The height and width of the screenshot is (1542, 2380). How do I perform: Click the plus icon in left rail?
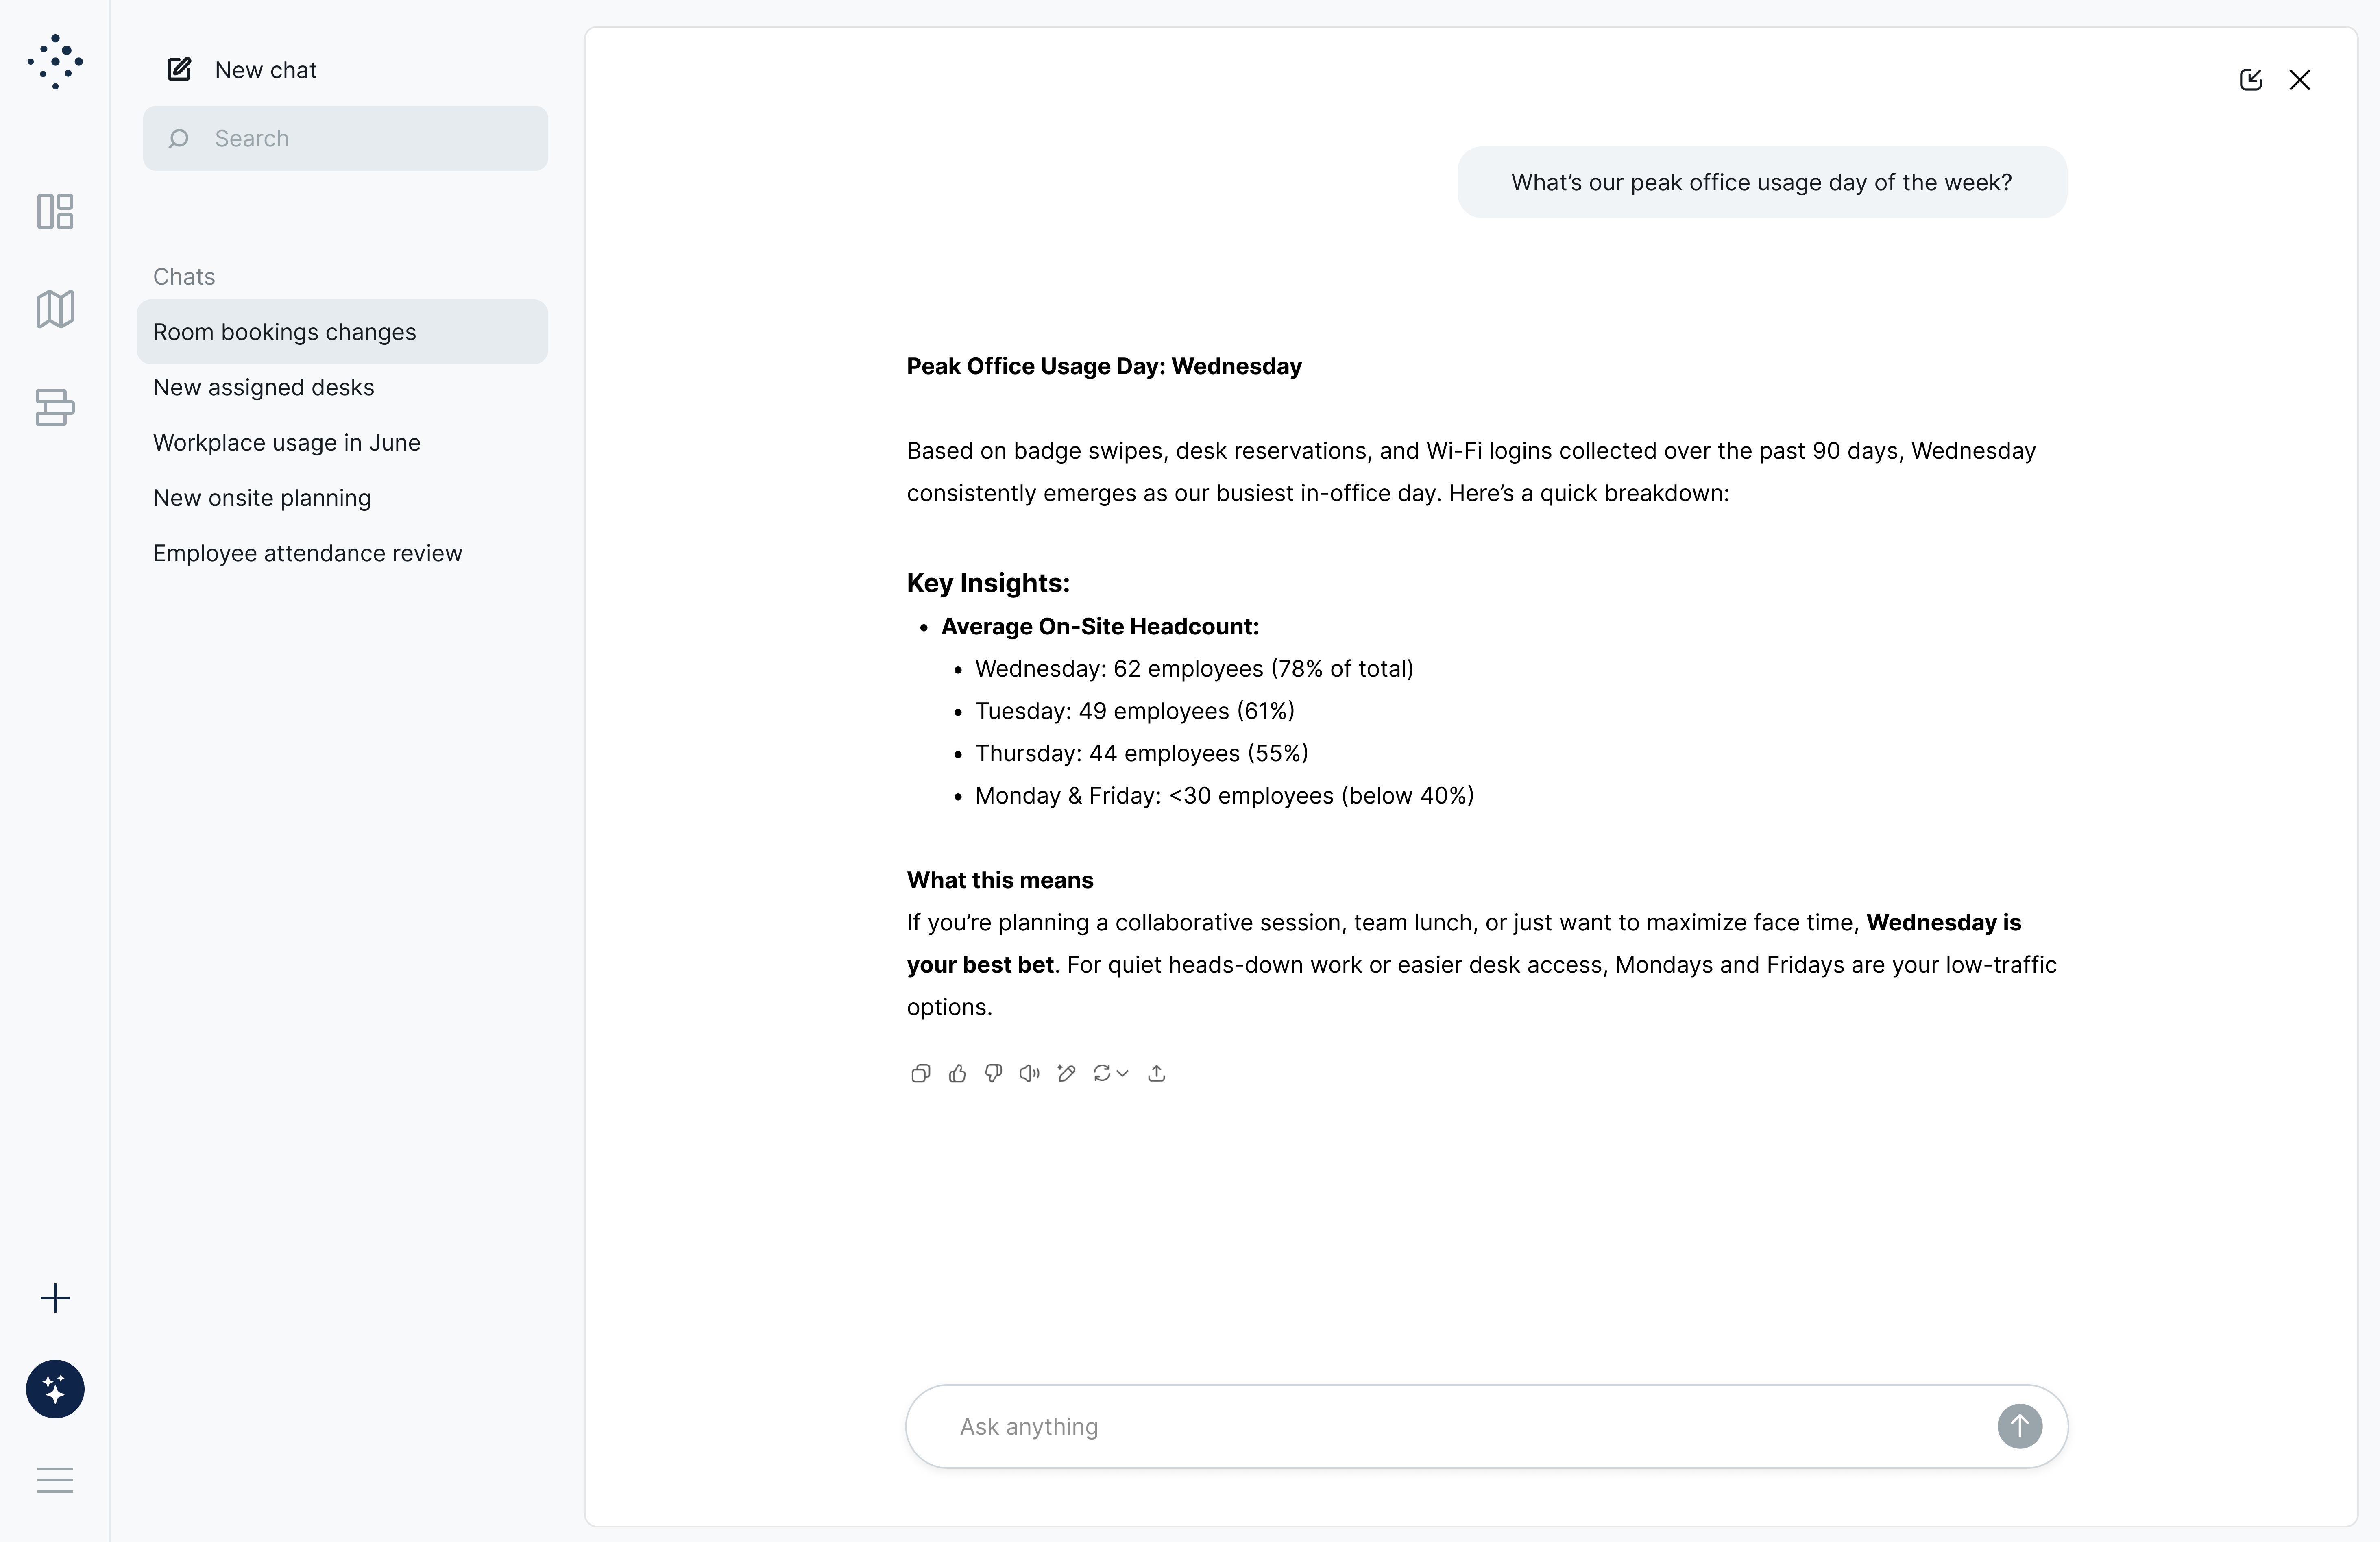point(55,1298)
